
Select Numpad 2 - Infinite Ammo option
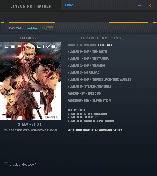pyautogui.click(x=86, y=66)
